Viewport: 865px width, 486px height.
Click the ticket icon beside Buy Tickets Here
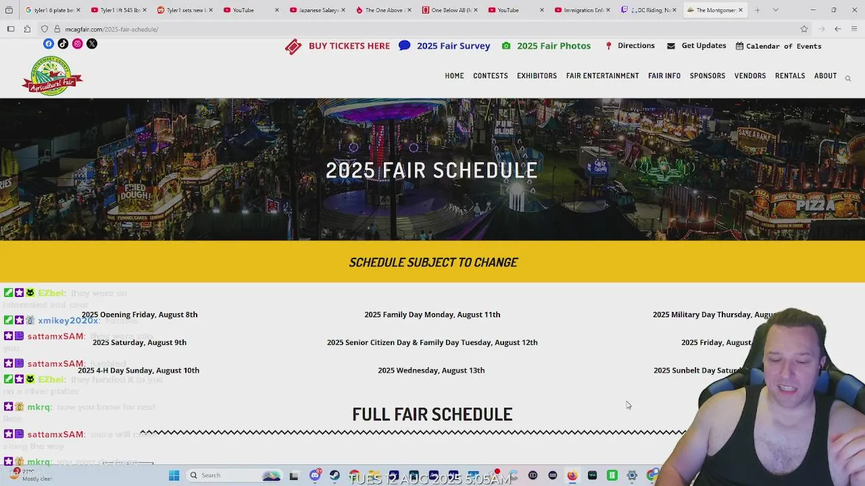(293, 46)
